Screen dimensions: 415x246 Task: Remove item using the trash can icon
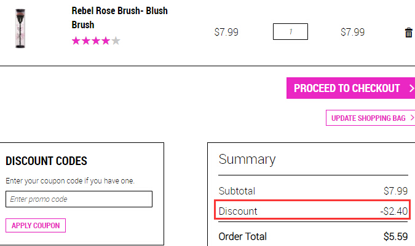click(x=409, y=33)
